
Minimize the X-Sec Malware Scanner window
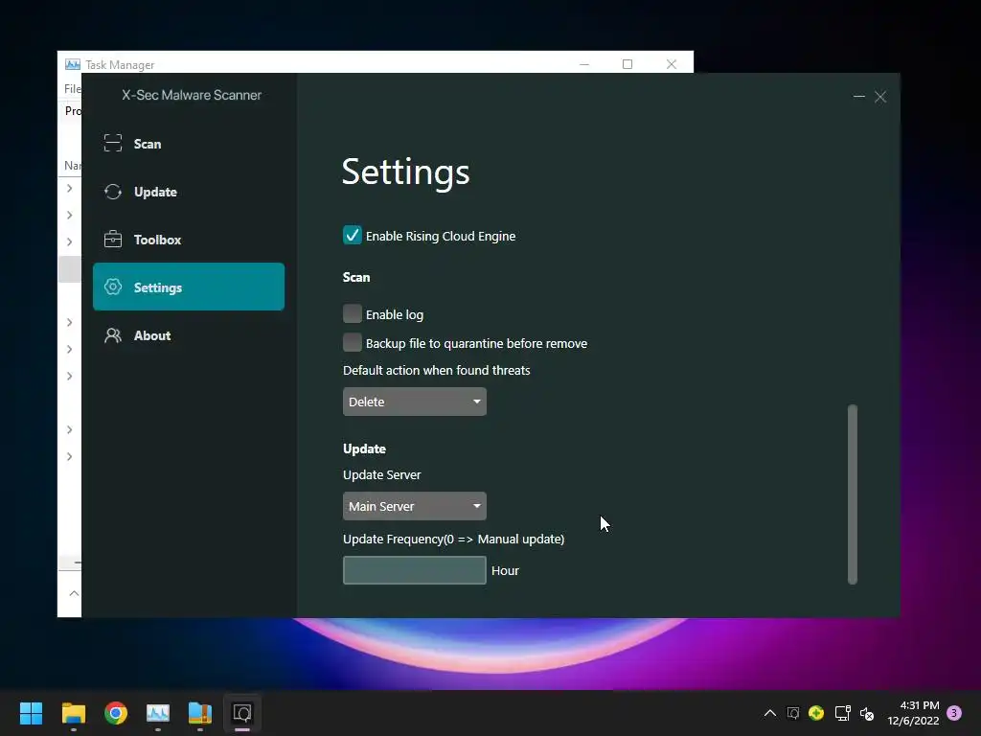858,97
